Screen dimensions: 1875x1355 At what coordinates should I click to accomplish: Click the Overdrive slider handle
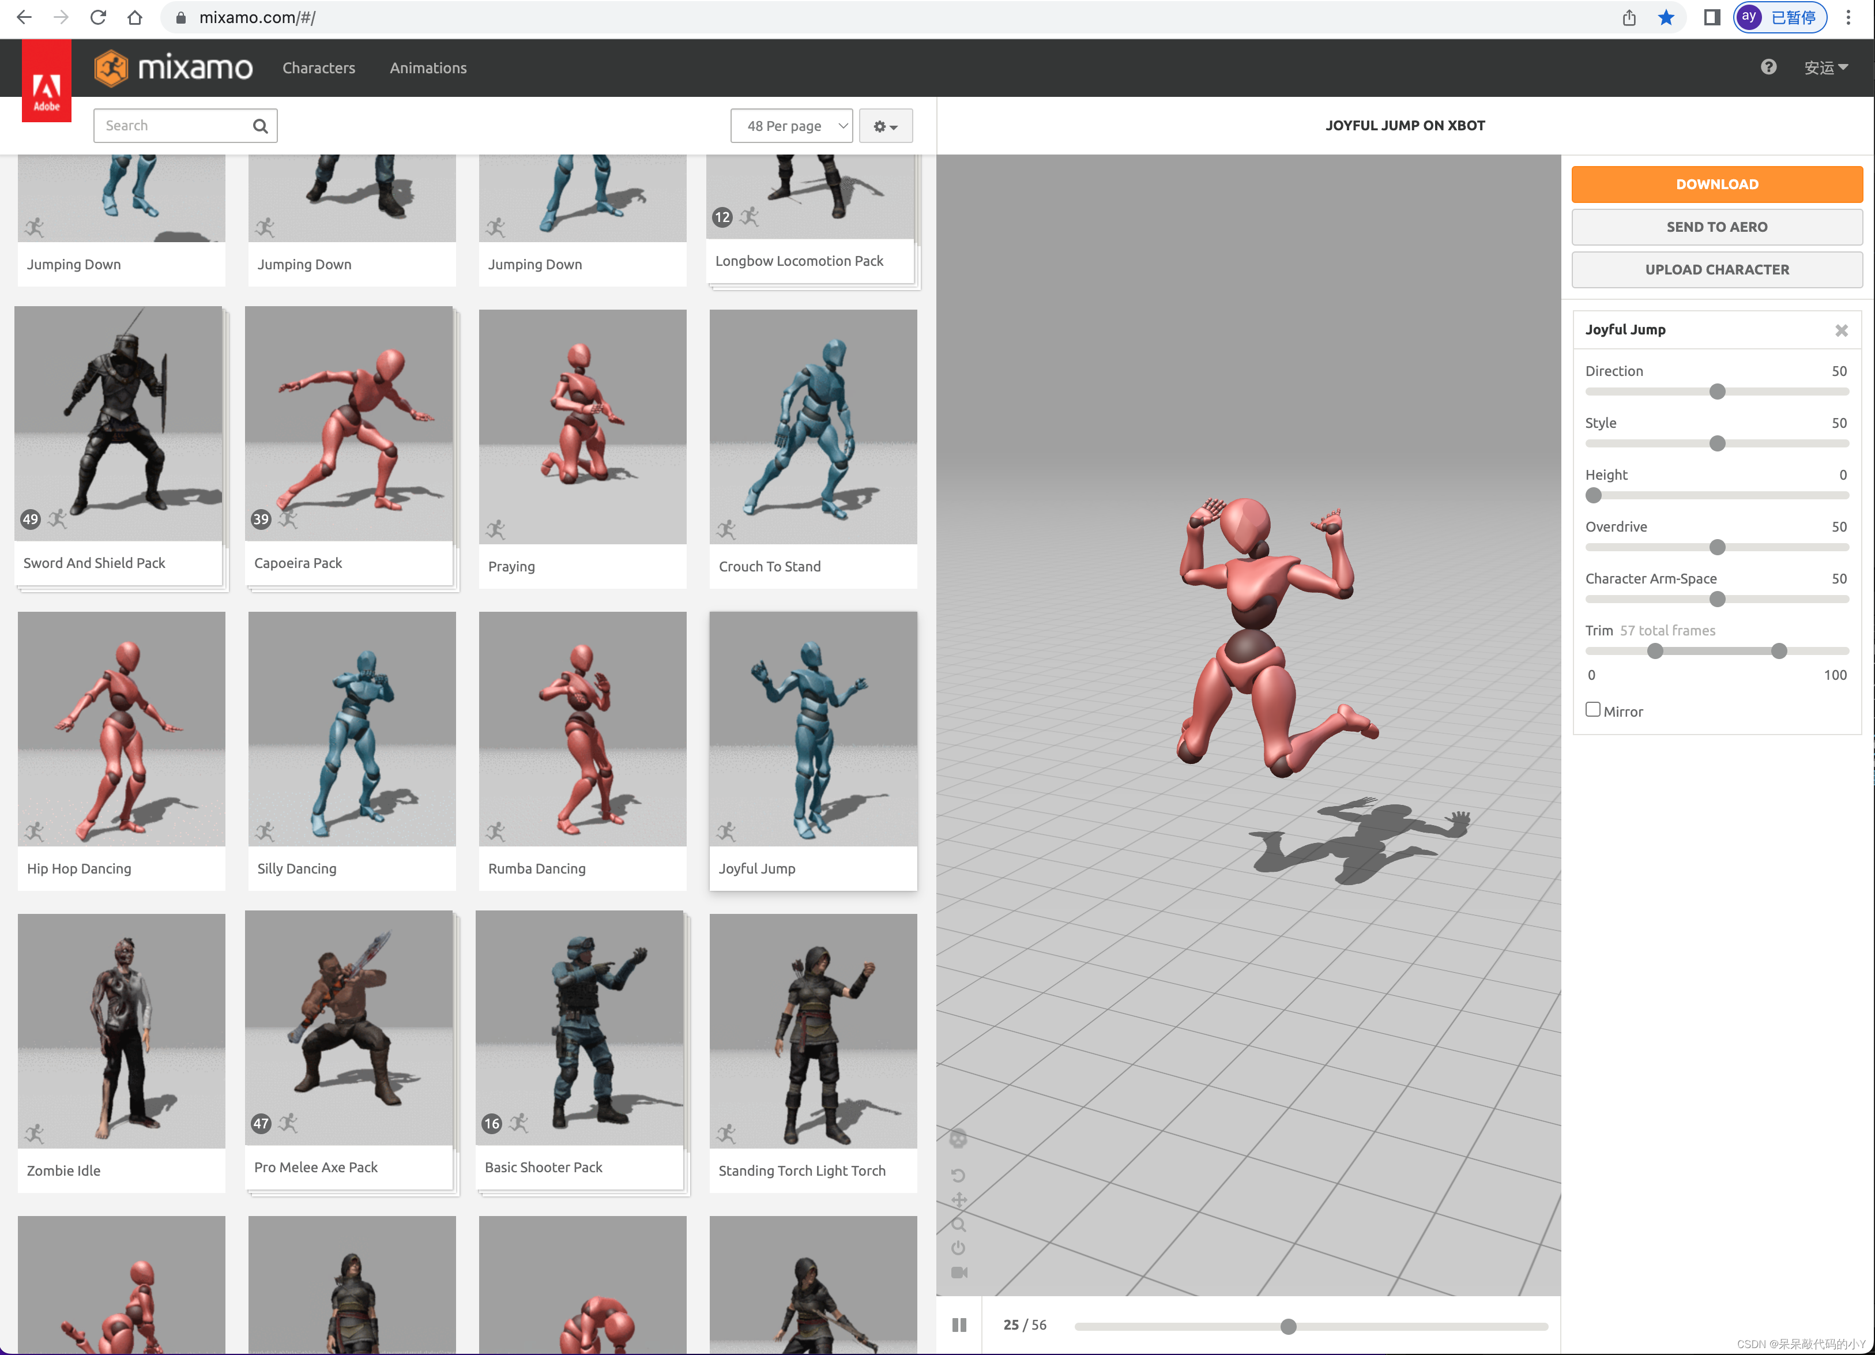[x=1717, y=547]
